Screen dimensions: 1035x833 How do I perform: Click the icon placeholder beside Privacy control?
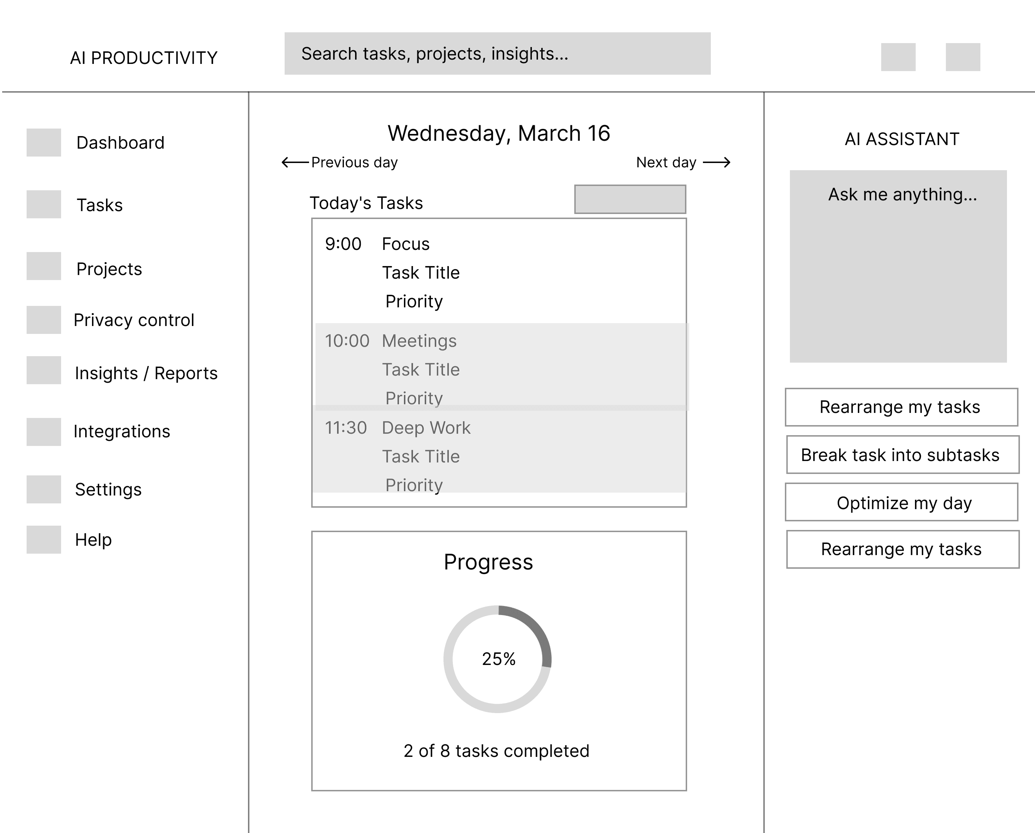click(x=44, y=320)
